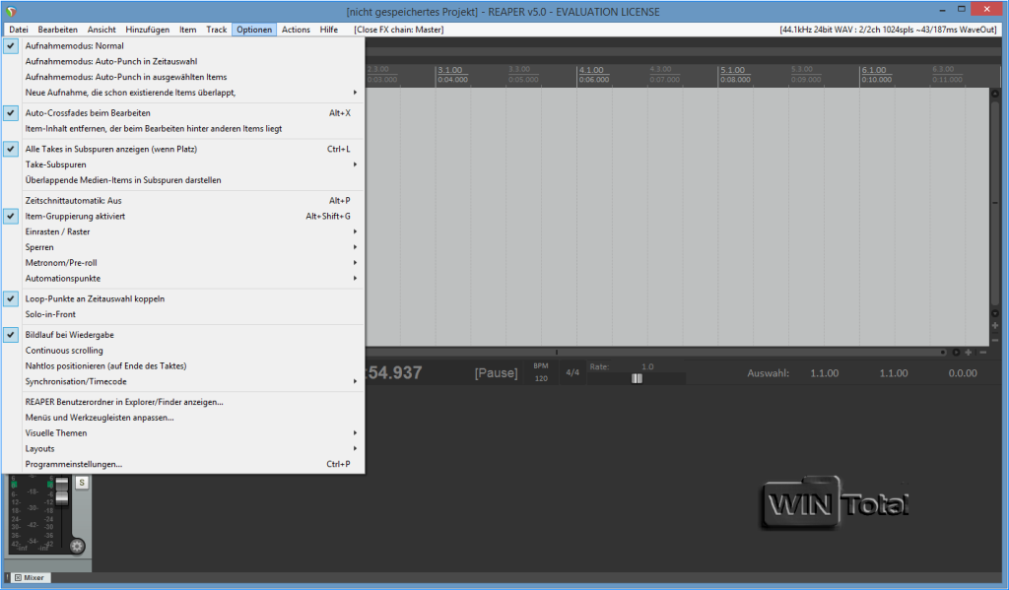Click the REAPER app icon in title bar
The image size is (1009, 590).
(11, 11)
